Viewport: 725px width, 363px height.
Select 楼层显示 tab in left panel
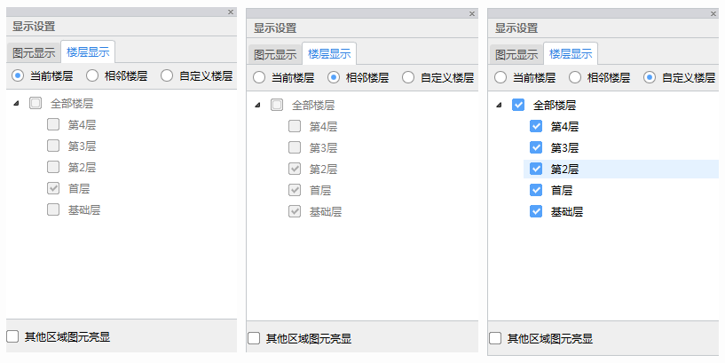coord(88,51)
